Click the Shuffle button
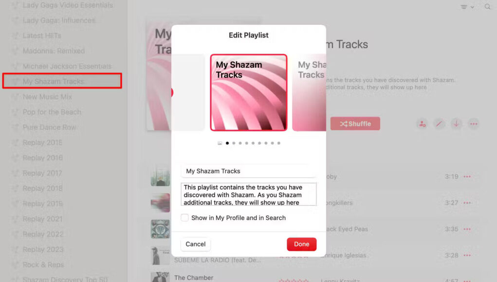 tap(355, 124)
